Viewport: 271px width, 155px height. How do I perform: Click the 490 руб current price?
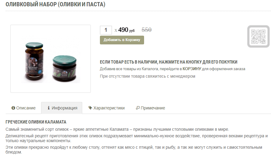(126, 30)
